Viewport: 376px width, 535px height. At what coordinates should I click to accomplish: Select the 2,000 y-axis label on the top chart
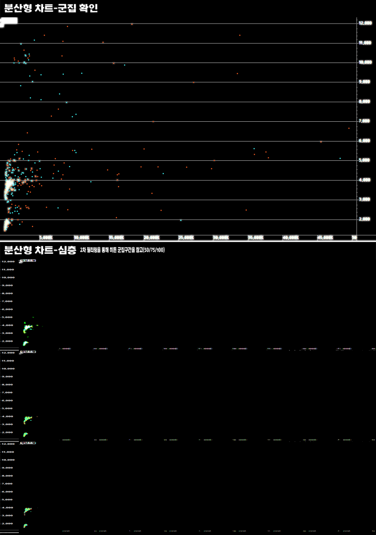click(364, 219)
